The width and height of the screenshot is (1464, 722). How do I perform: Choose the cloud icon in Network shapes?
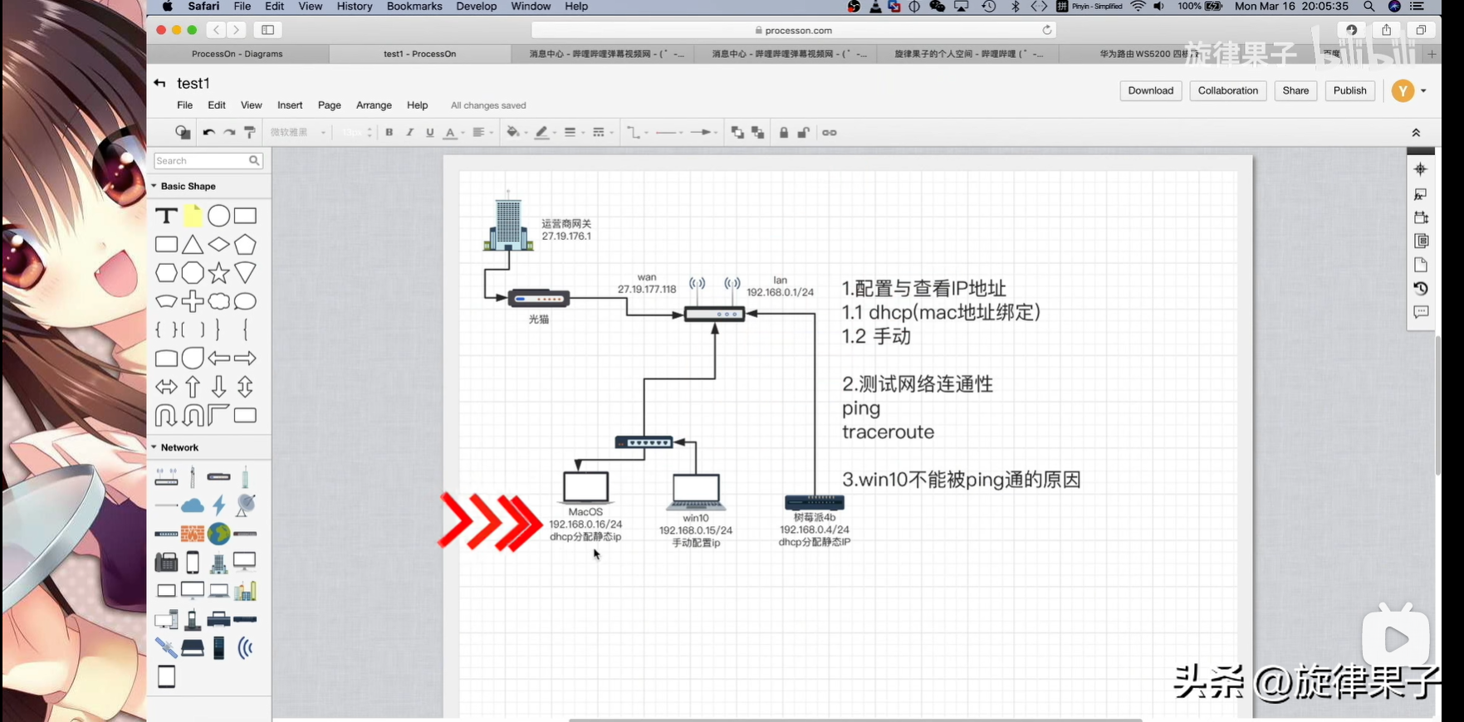click(193, 505)
